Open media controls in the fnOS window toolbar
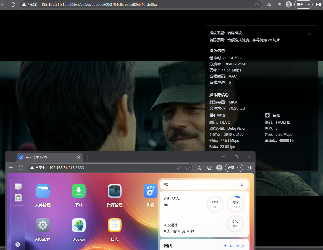The width and height of the screenshot is (323, 250). (199, 168)
